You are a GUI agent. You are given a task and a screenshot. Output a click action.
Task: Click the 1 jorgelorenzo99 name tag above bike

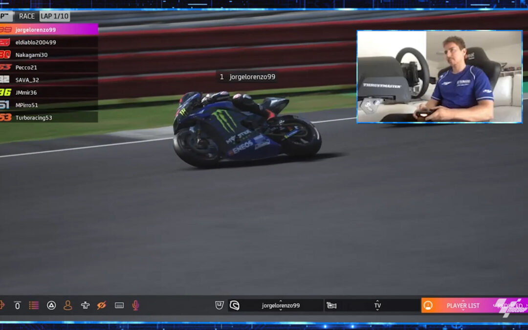[247, 77]
